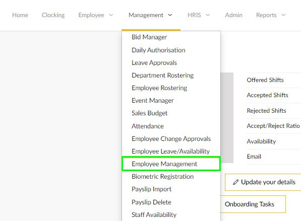This screenshot has width=301, height=221.
Task: Open the Reports menu label
Action: coord(266,15)
